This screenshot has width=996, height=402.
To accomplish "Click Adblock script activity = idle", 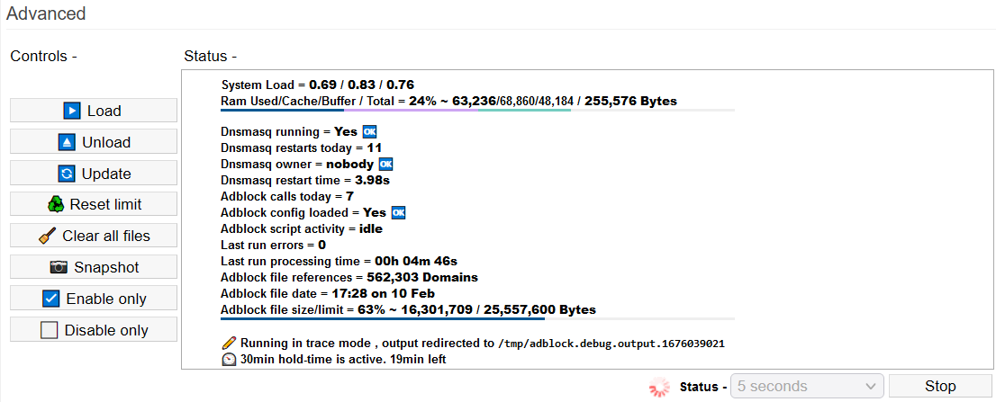I will coord(302,229).
